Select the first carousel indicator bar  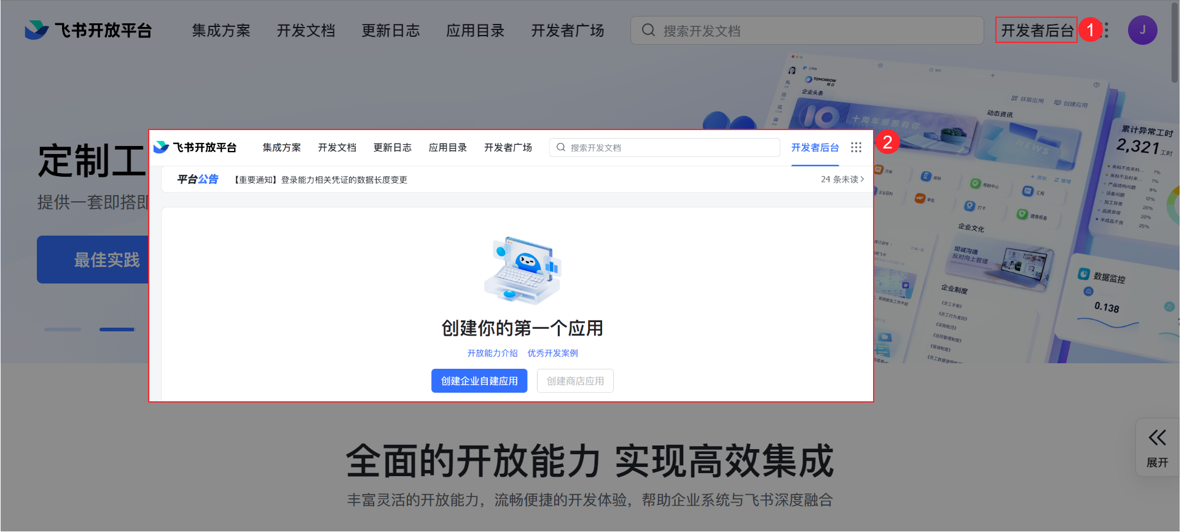pos(63,330)
